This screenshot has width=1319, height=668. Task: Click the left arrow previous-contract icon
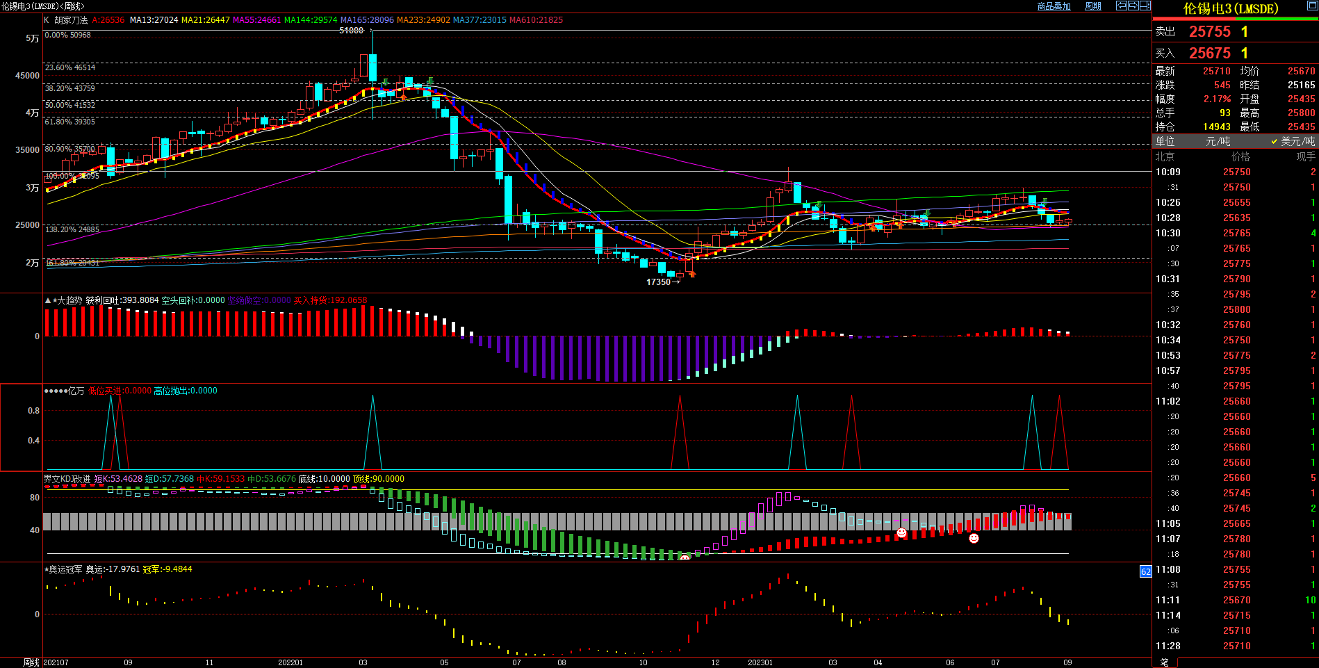point(1121,6)
